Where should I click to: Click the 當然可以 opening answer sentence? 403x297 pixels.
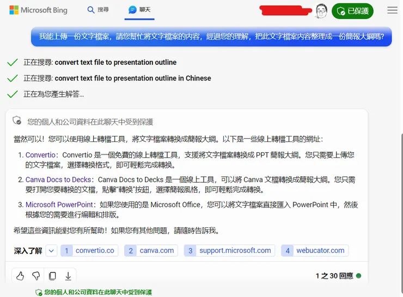point(168,139)
